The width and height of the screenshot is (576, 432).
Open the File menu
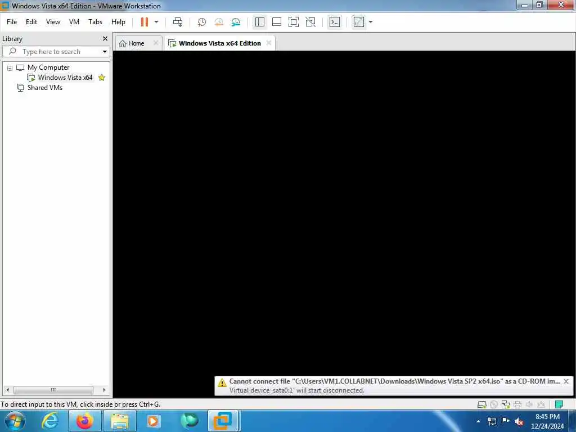pyautogui.click(x=12, y=22)
